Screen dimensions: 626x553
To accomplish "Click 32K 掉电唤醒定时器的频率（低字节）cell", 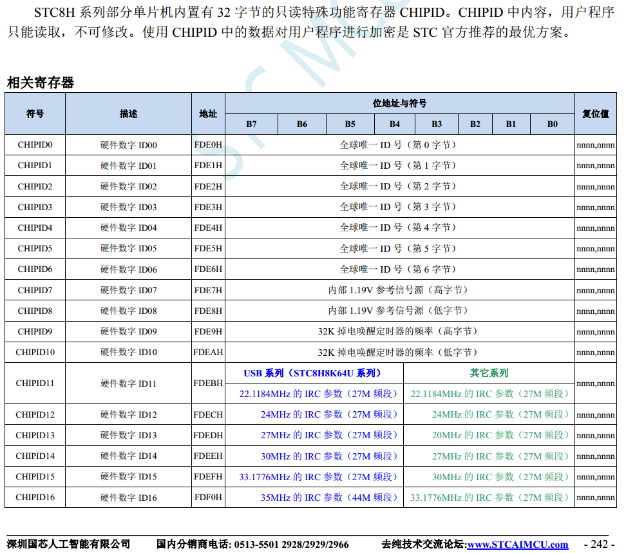I will (399, 353).
